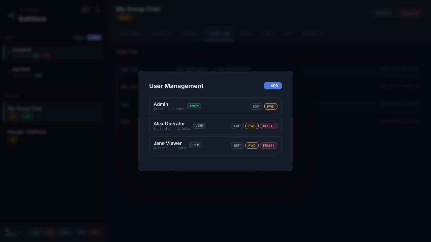Select the green ADMIN role badge
The width and height of the screenshot is (431, 242).
[194, 106]
